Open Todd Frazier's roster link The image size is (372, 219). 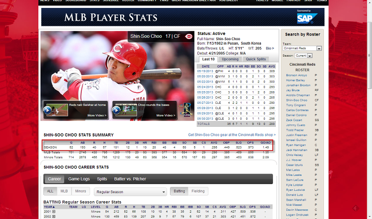295,130
